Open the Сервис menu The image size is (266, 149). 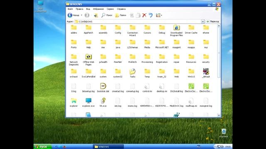click(110, 9)
